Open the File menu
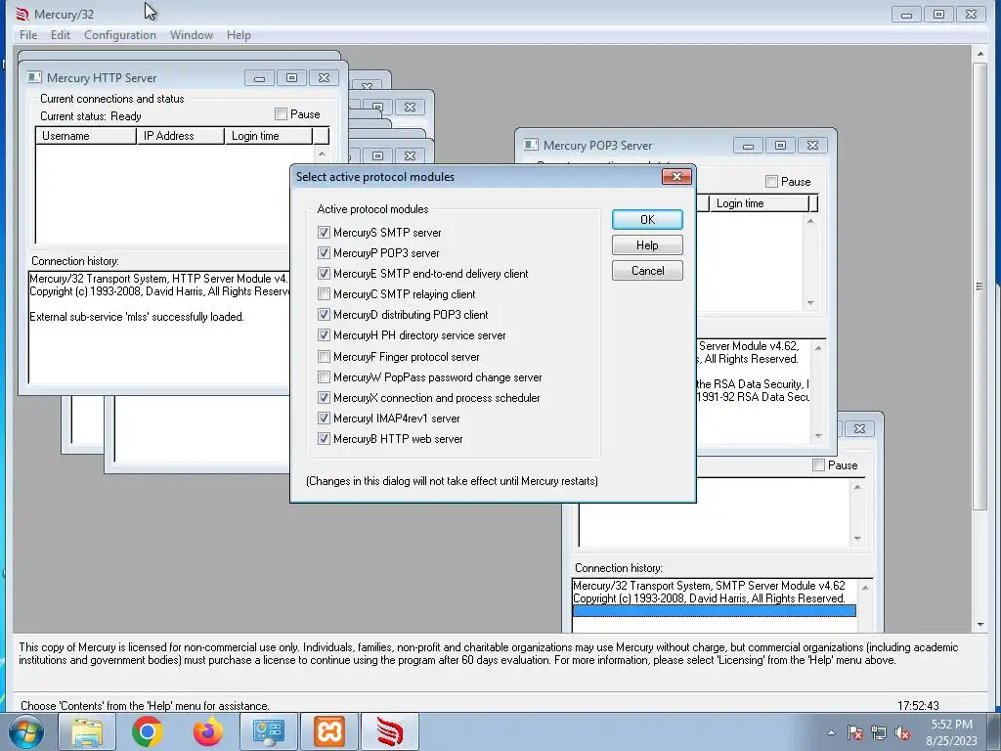The width and height of the screenshot is (1001, 751). (28, 35)
